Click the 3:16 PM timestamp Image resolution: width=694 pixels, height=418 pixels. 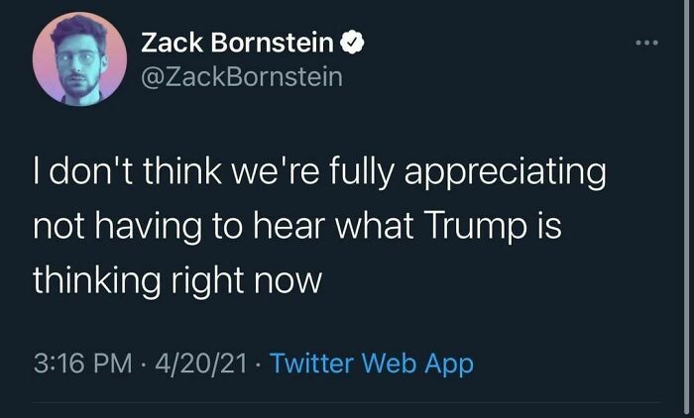coord(79,364)
